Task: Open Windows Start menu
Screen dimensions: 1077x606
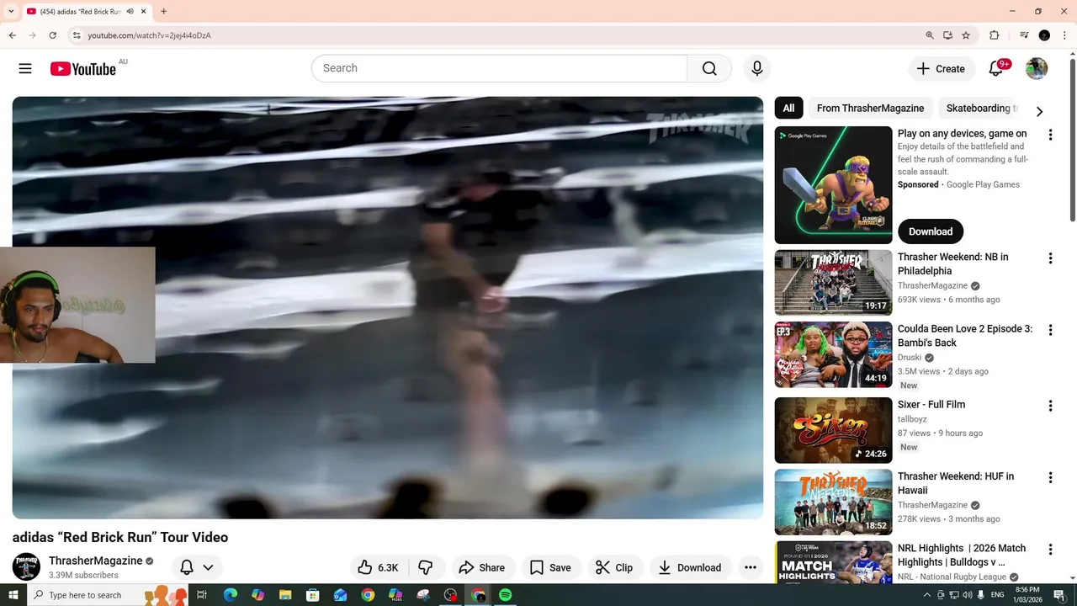Action: [x=13, y=595]
